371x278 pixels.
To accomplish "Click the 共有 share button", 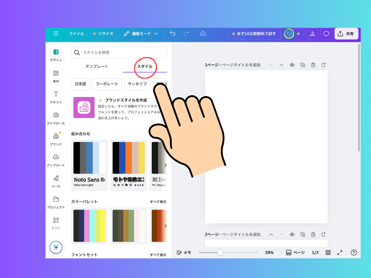I will pyautogui.click(x=346, y=34).
